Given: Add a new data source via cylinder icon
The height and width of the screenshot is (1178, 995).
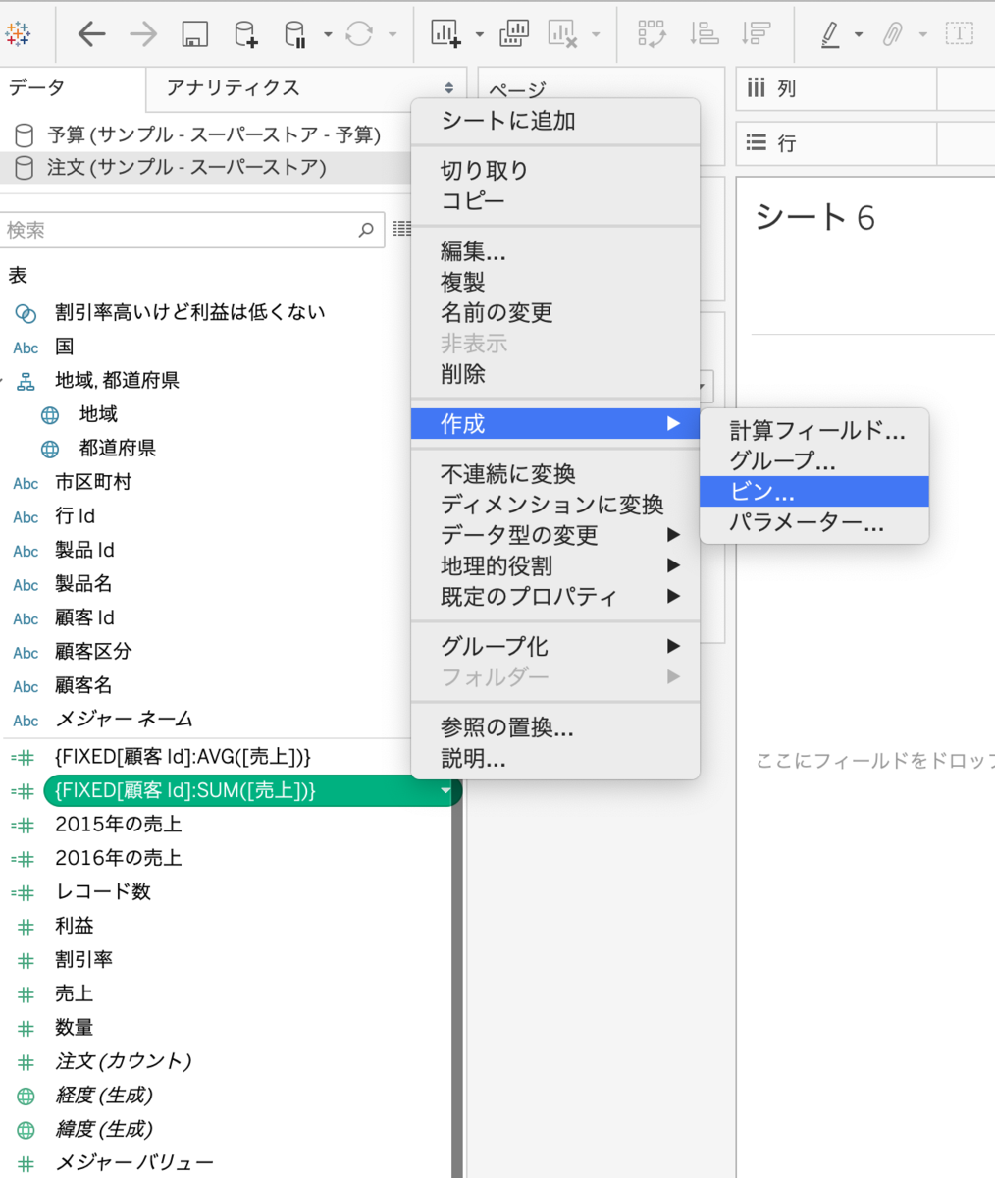Looking at the screenshot, I should (x=244, y=32).
